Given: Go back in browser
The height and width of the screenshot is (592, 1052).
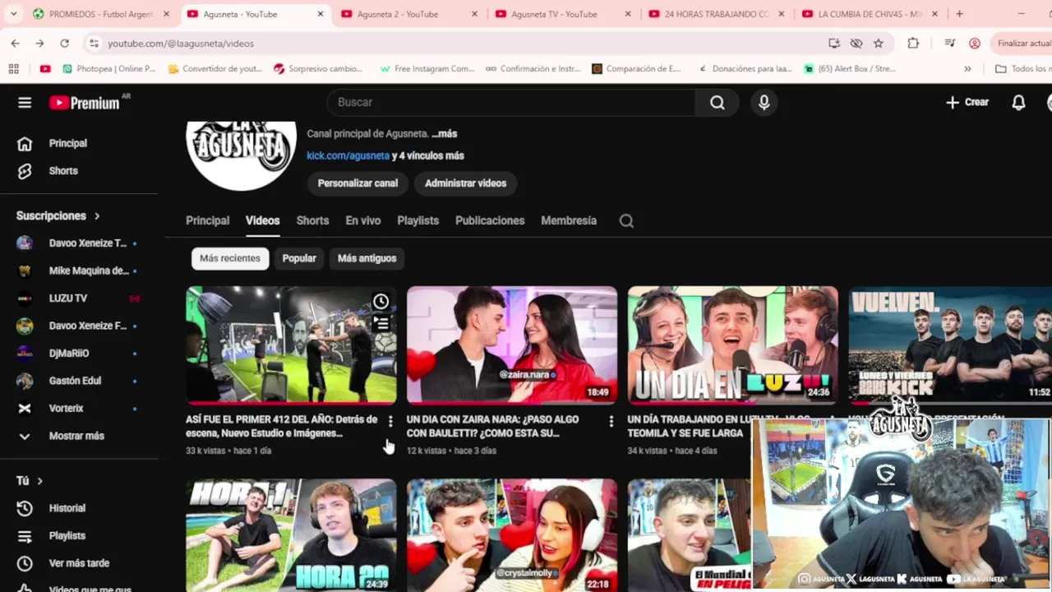Looking at the screenshot, I should click(15, 43).
